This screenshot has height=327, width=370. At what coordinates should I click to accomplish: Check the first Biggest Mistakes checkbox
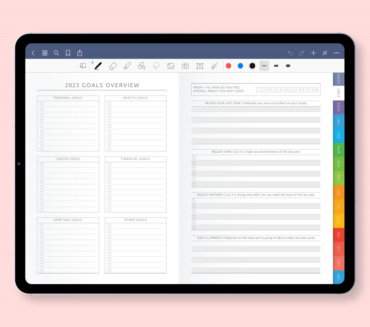194,200
